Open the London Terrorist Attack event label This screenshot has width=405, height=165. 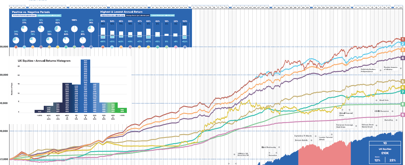326,138
